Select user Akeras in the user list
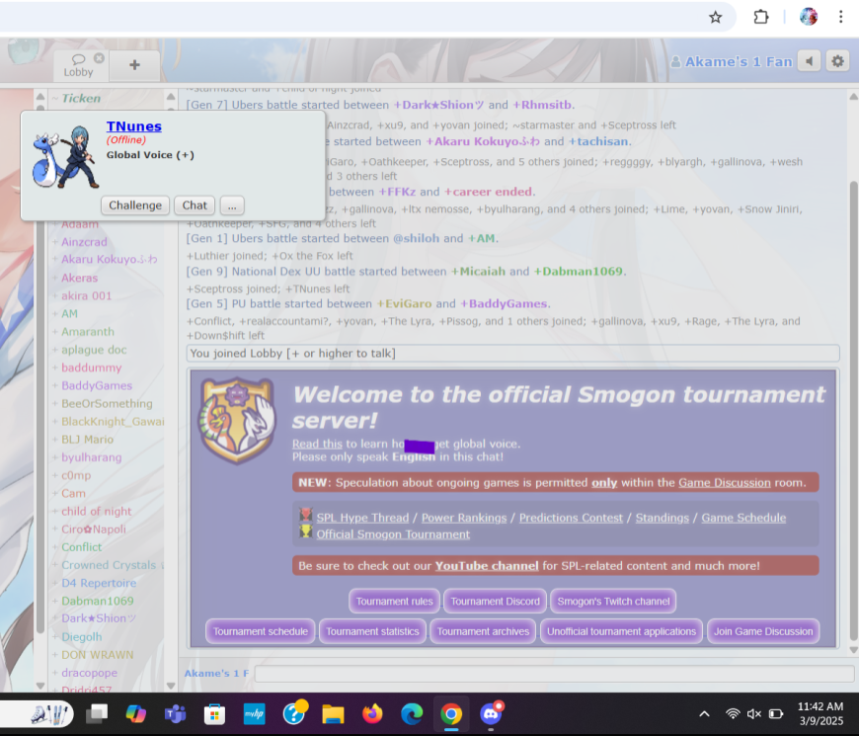The height and width of the screenshot is (736, 859). tap(79, 278)
